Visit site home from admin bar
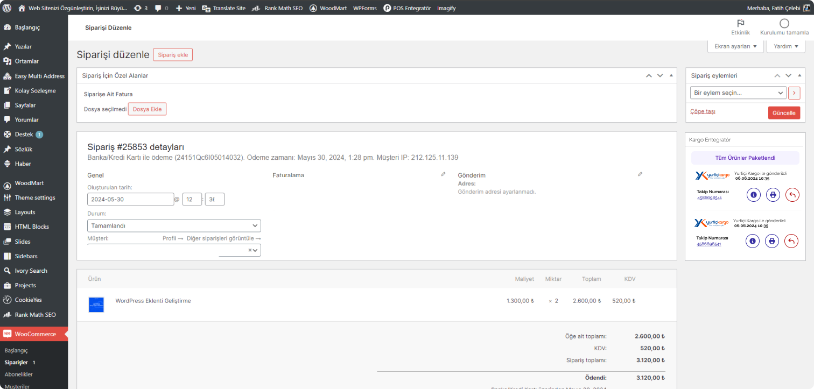814x389 pixels. 73,8
